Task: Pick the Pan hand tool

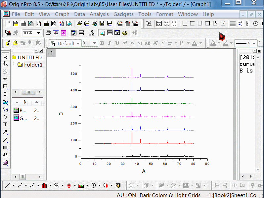Action: pyautogui.click(x=5, y=155)
